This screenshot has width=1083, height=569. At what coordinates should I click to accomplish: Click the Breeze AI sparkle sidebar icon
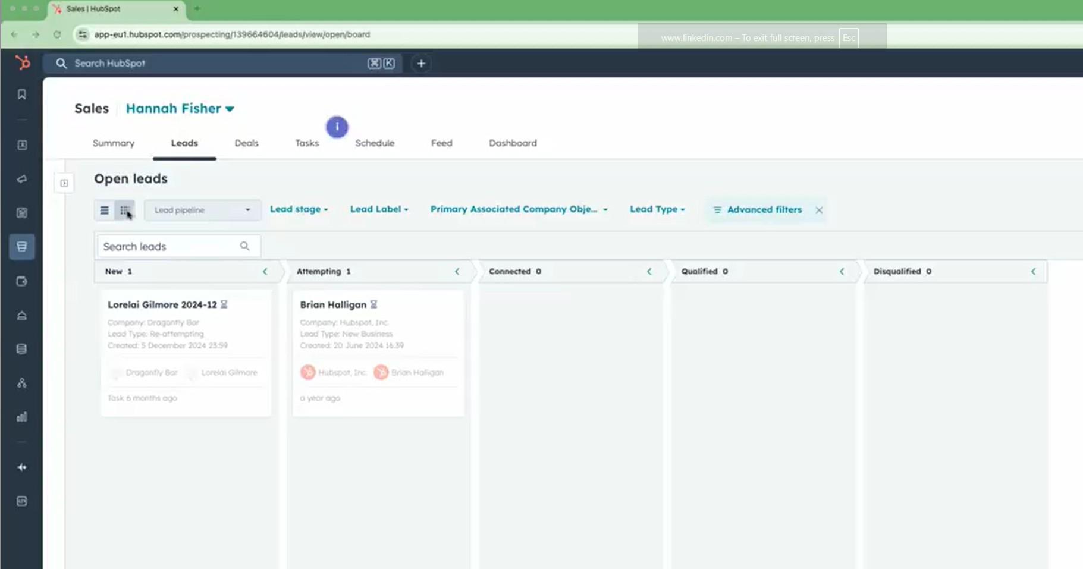tap(22, 467)
